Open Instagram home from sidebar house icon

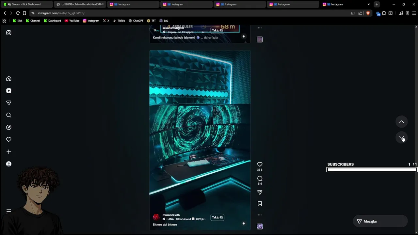click(9, 79)
